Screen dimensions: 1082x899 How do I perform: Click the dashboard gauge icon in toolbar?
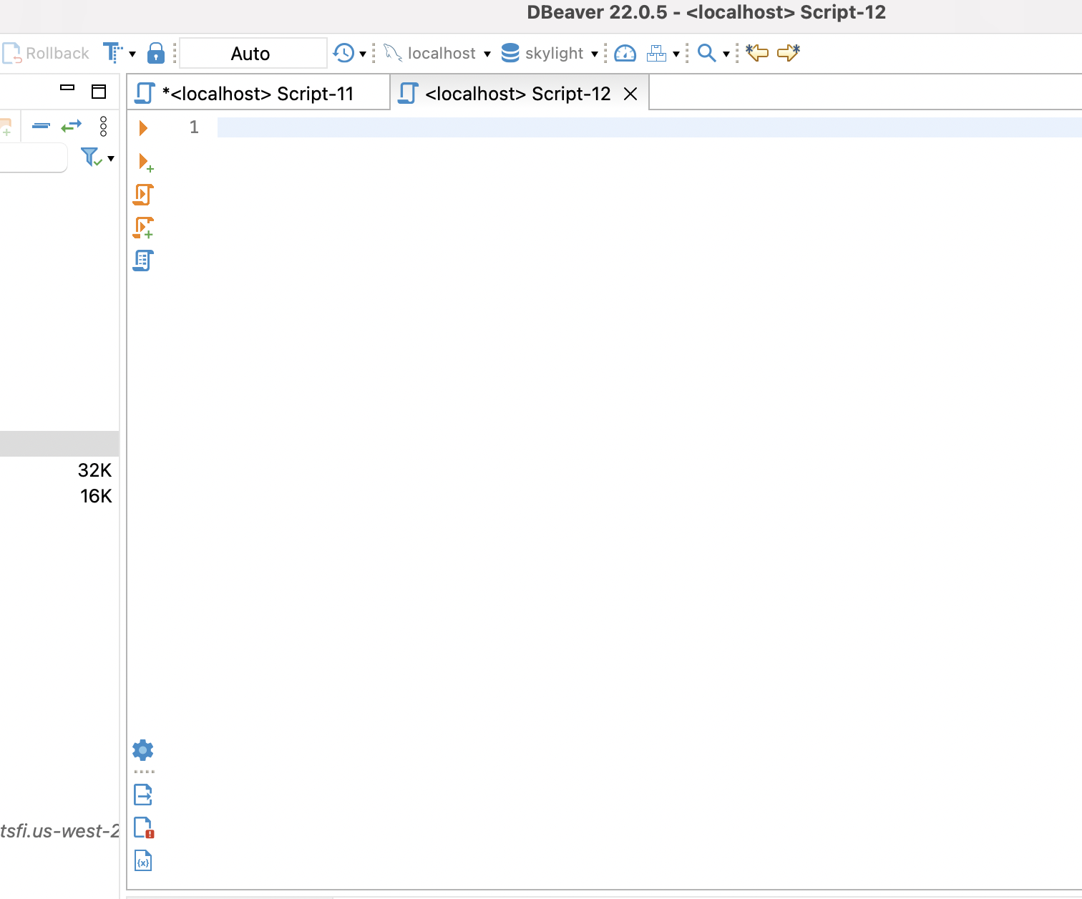[625, 54]
